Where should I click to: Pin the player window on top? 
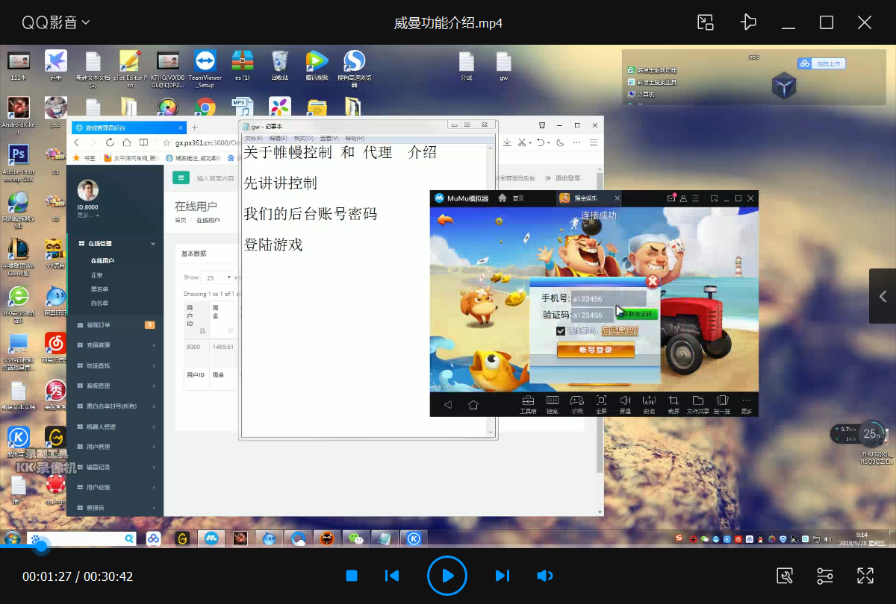pyautogui.click(x=748, y=22)
